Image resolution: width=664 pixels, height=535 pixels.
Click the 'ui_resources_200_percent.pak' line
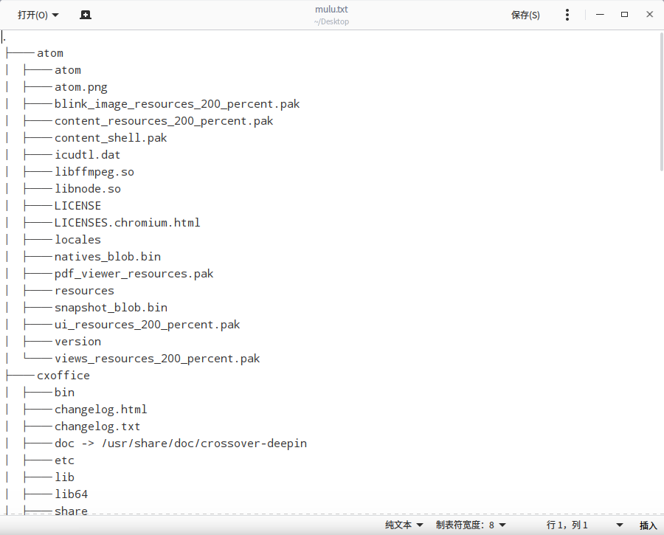tap(148, 325)
